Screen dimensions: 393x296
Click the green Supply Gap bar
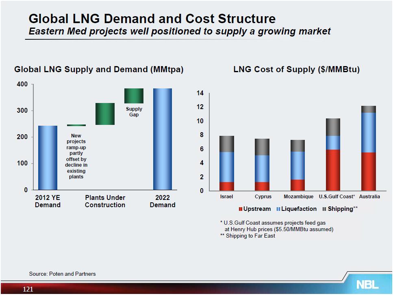(x=134, y=96)
